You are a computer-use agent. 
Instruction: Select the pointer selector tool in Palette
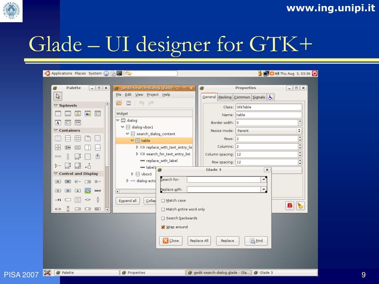click(x=58, y=97)
